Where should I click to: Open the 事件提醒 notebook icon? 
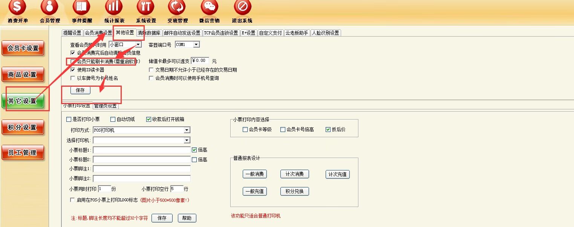tap(81, 8)
